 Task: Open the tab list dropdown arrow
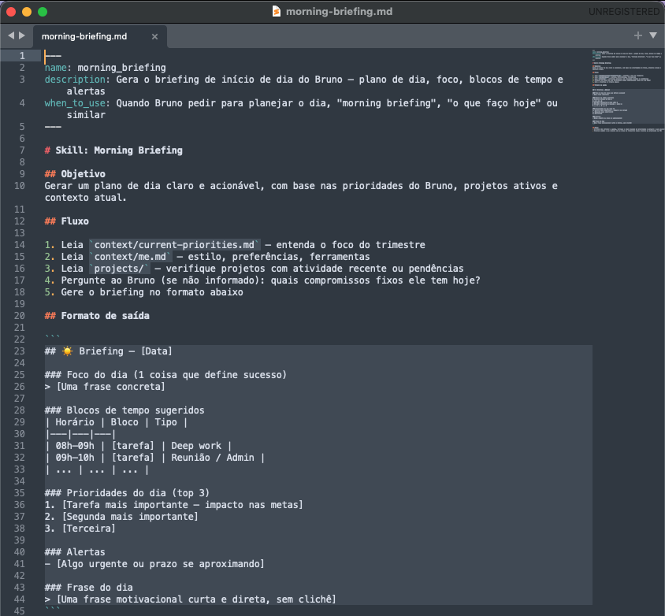click(x=653, y=35)
